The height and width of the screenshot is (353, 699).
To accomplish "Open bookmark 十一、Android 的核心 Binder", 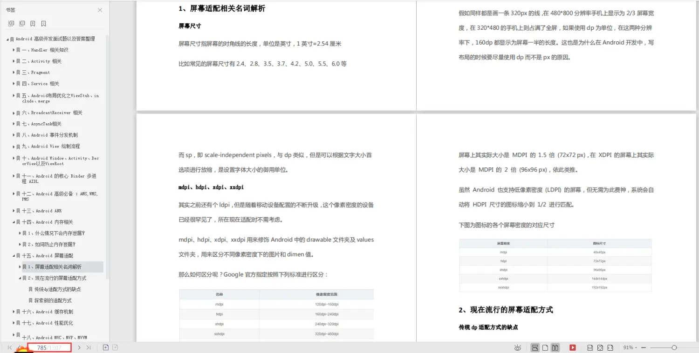I will click(x=59, y=179).
